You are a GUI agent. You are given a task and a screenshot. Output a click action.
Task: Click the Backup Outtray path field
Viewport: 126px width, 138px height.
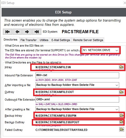point(77,122)
